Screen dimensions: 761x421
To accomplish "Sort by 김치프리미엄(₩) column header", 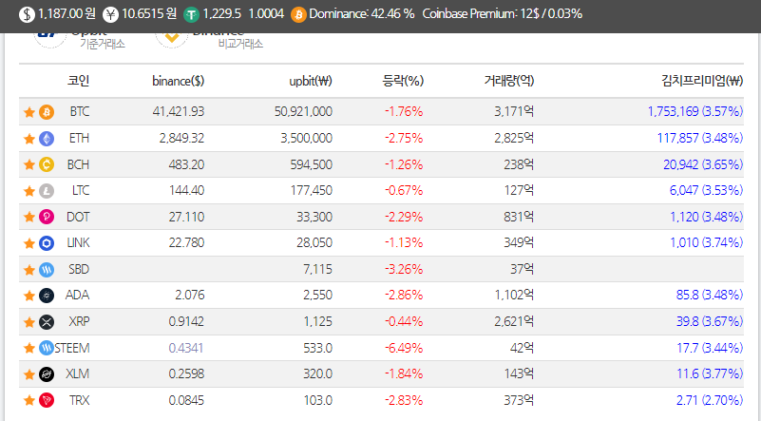I will tap(702, 81).
